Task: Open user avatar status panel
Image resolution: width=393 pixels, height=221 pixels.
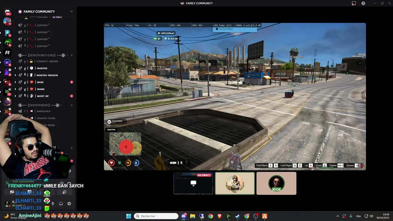Action: (x=7, y=204)
